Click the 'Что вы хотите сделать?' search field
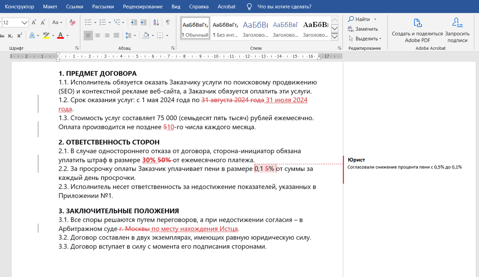Image resolution: width=479 pixels, height=277 pixels. coord(285,7)
